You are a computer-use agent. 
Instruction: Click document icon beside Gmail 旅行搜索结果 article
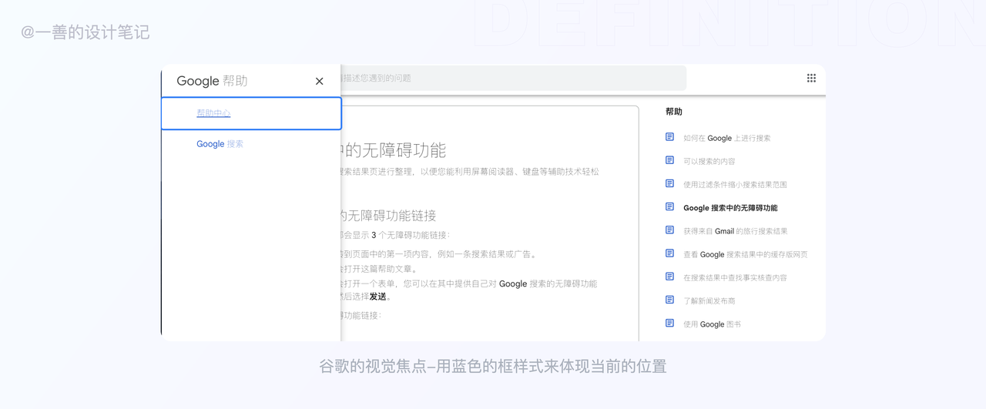(669, 230)
